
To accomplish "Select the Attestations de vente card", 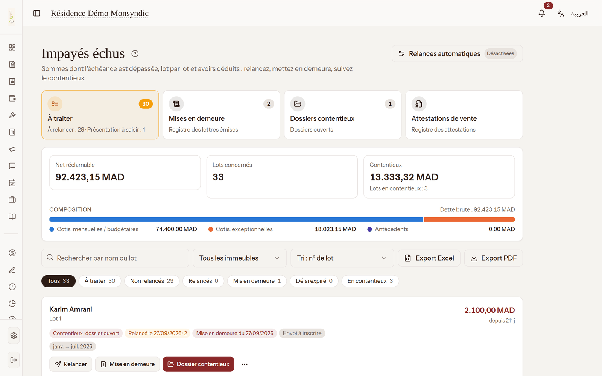I will [464, 115].
